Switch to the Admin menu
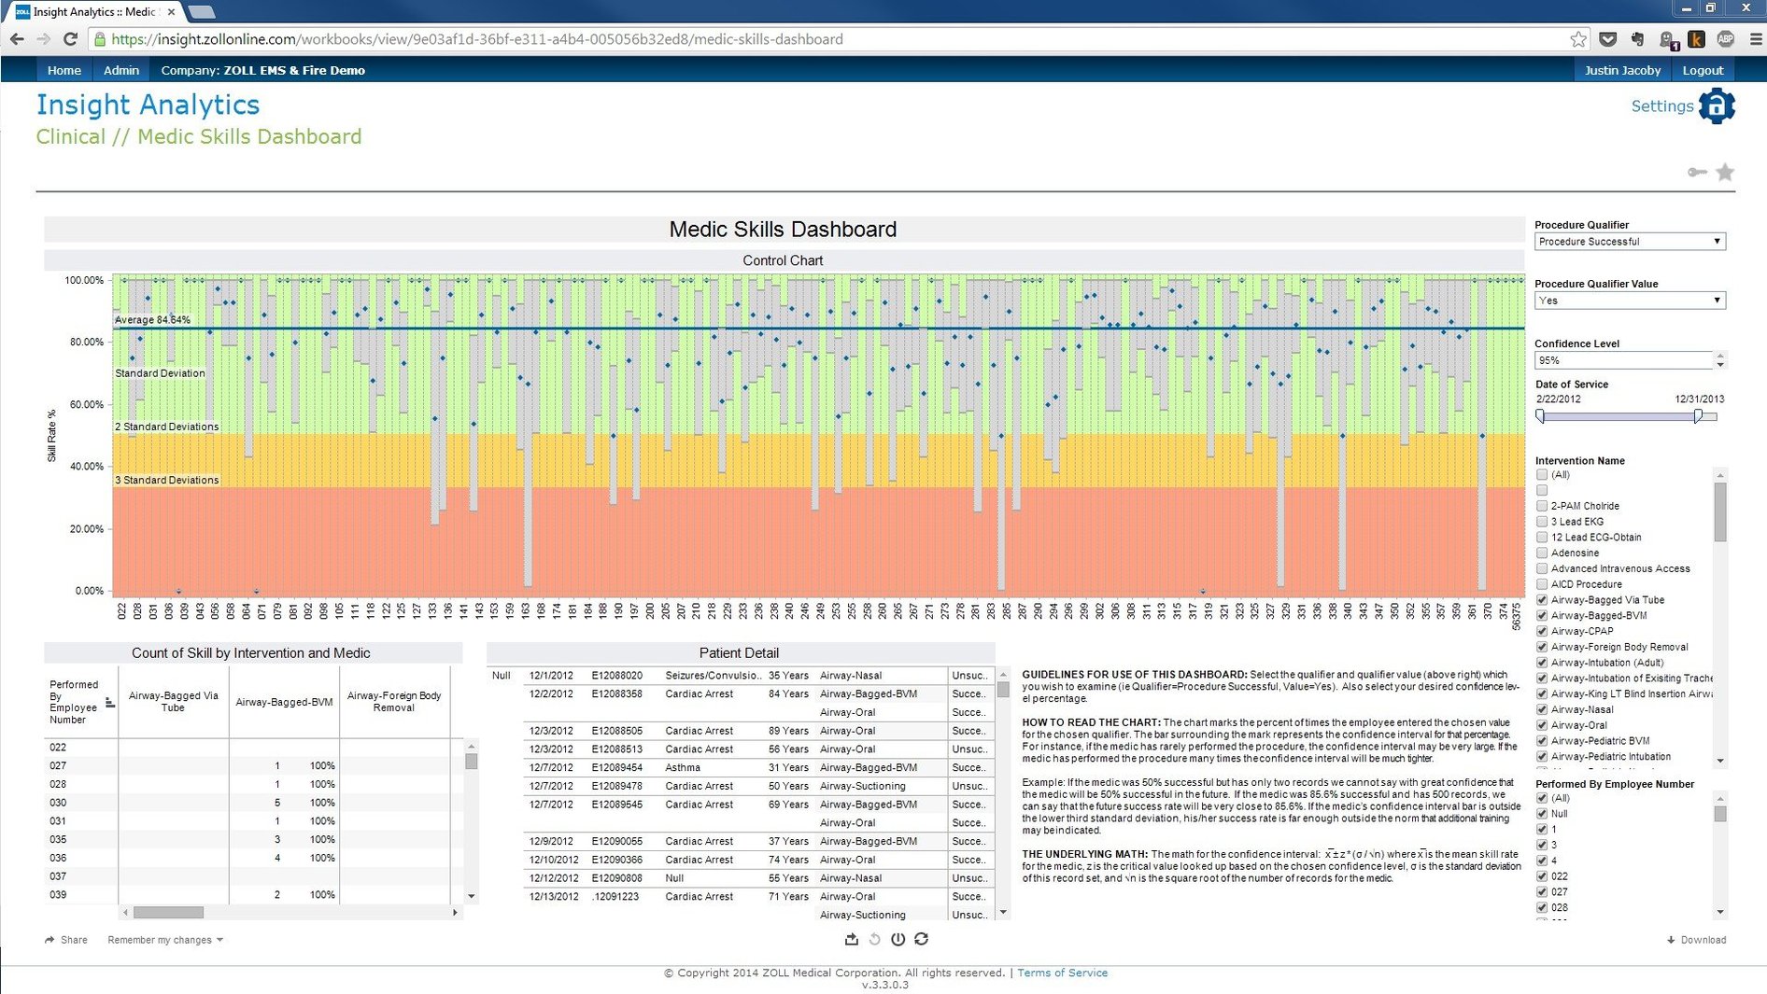The height and width of the screenshot is (994, 1767). pyautogui.click(x=120, y=69)
